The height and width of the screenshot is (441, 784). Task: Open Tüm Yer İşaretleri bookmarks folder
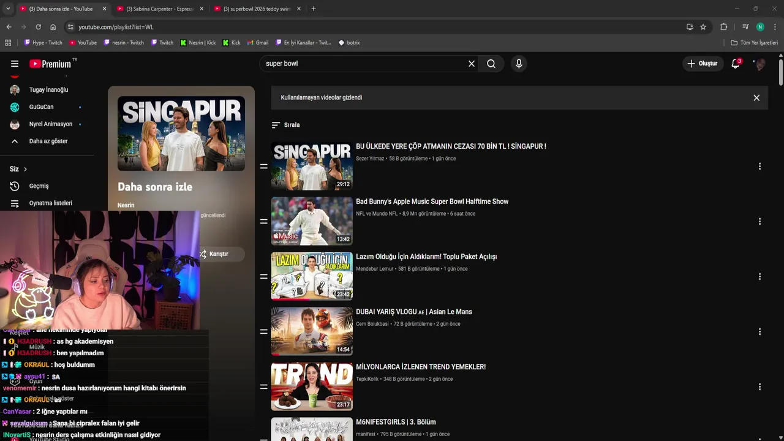754,43
